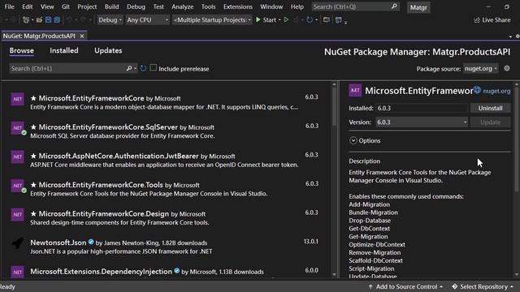Click the Matgr solution name button
520x292 pixels.
tap(418, 7)
